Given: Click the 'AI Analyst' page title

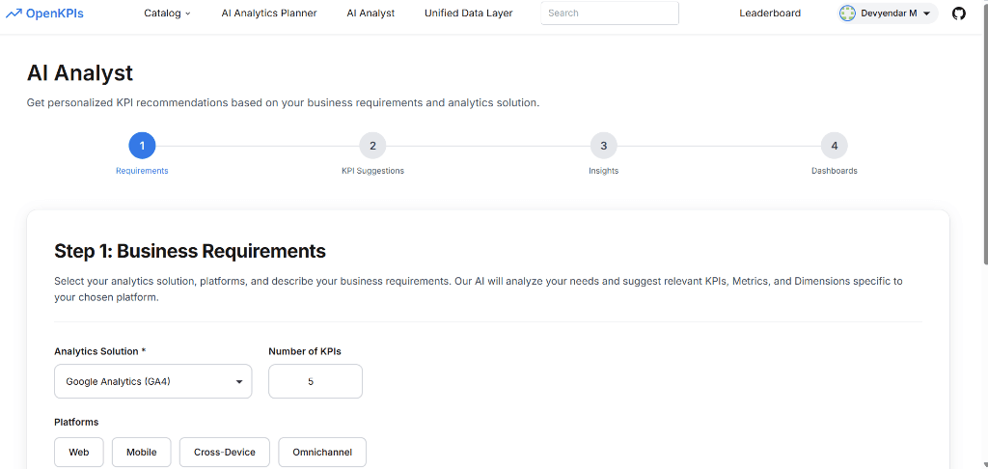Looking at the screenshot, I should 80,73.
